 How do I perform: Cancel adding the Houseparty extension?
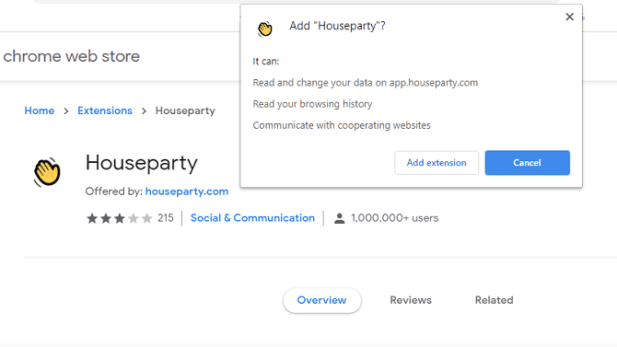click(528, 163)
